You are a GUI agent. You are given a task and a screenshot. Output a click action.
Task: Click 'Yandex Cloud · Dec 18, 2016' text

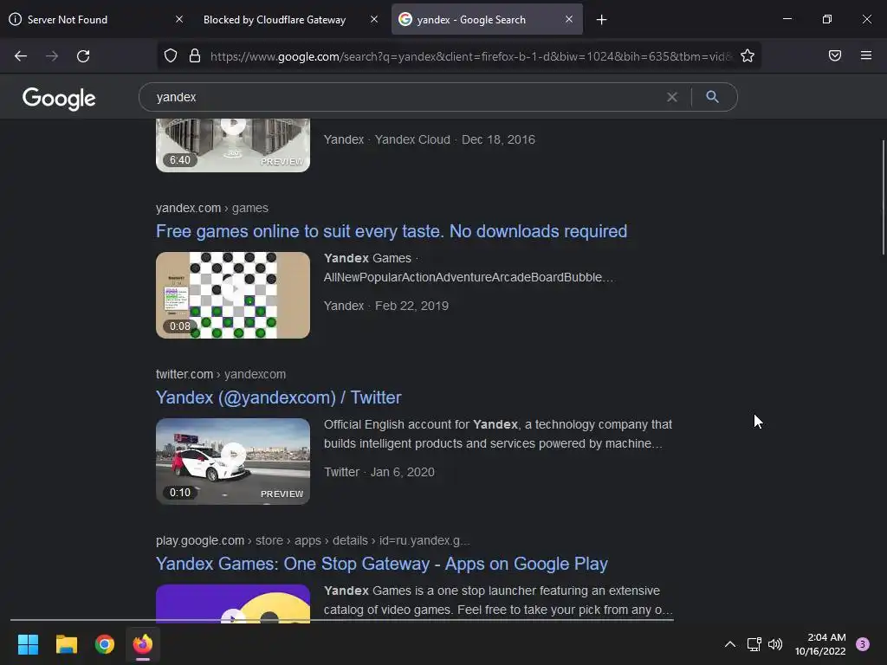(x=455, y=139)
